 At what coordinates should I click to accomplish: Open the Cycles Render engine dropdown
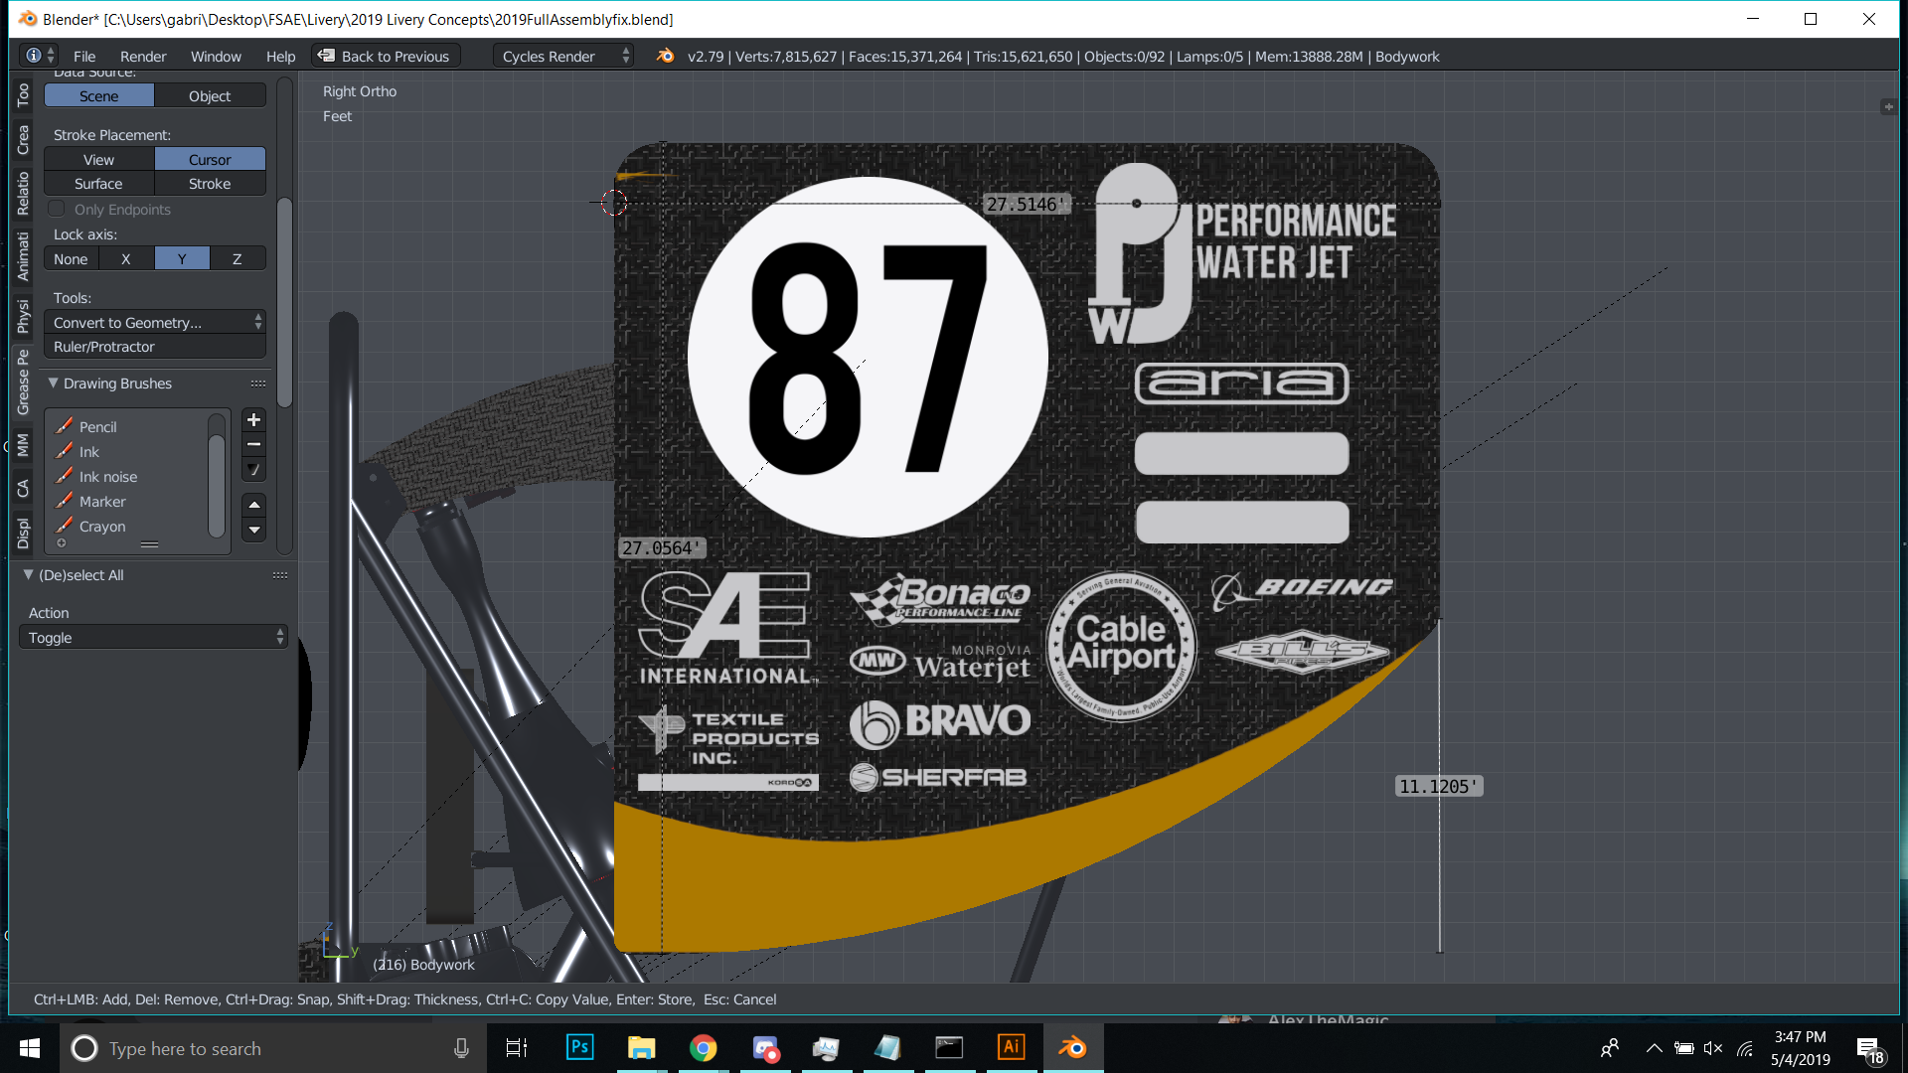click(563, 56)
